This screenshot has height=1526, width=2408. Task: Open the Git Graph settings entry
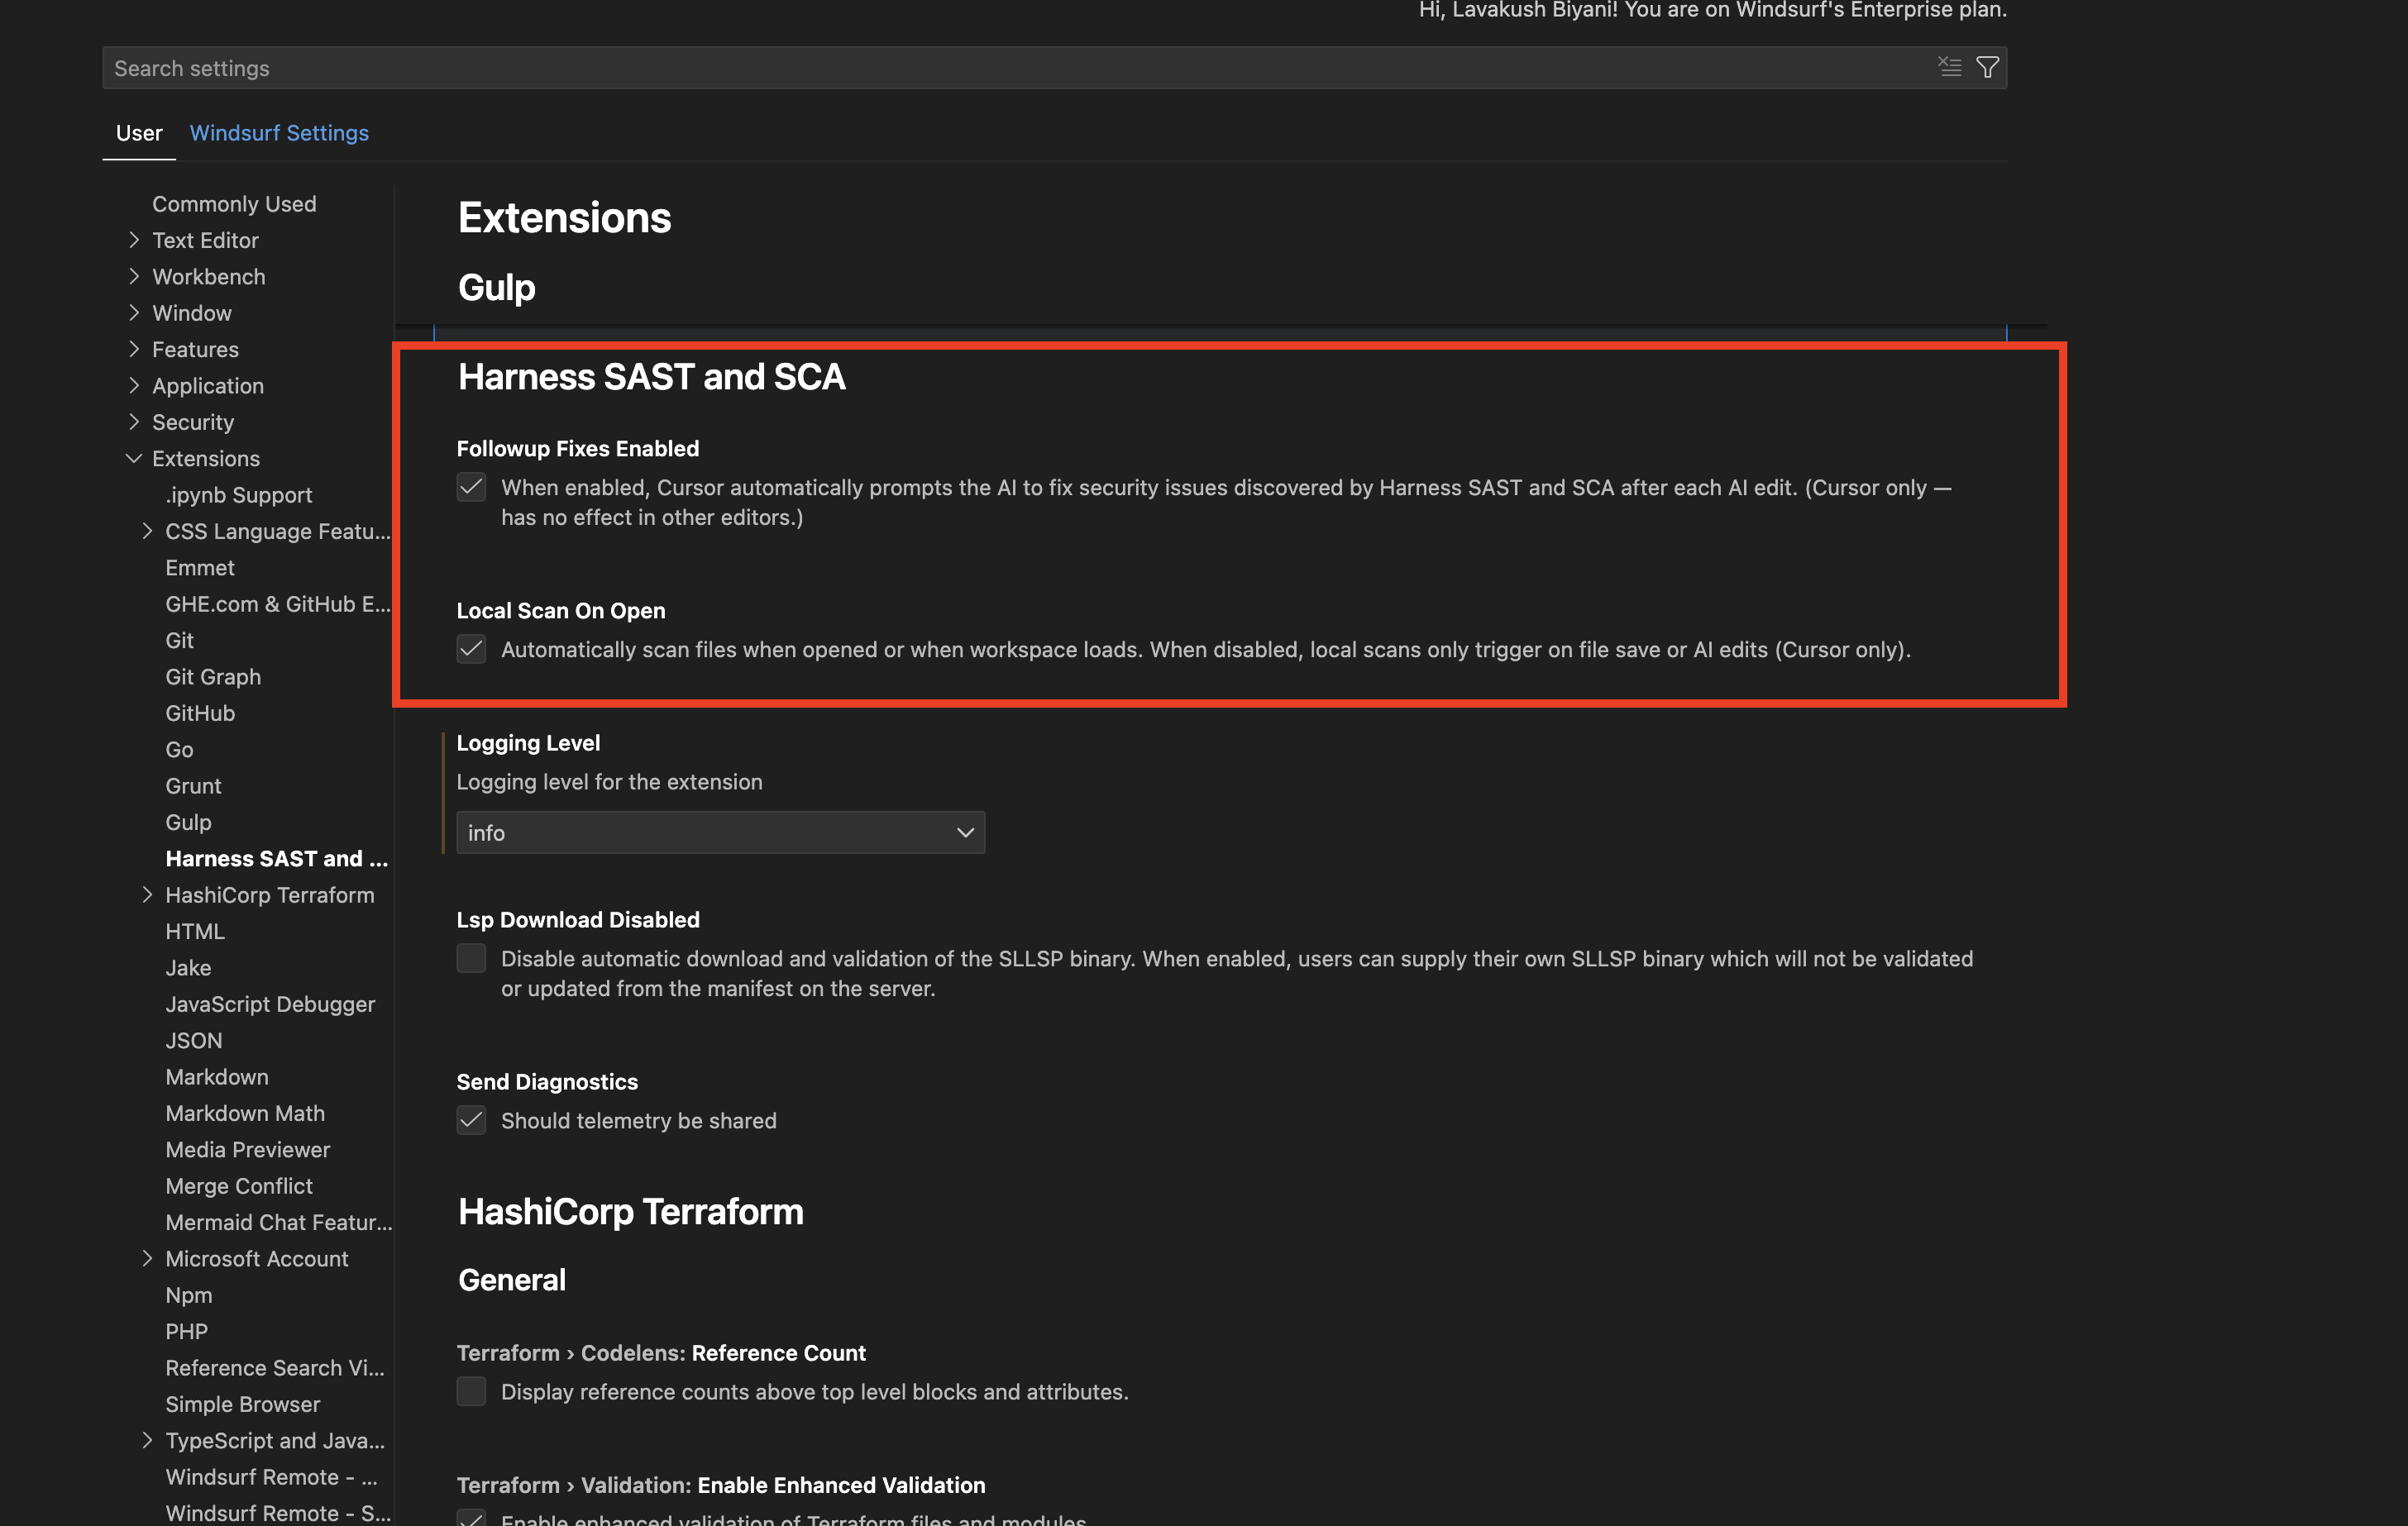coord(213,676)
